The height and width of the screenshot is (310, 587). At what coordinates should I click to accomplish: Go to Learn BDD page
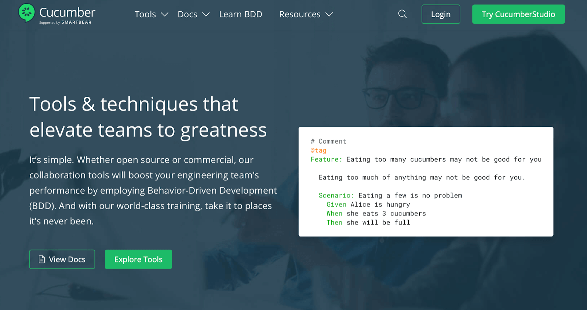pos(241,14)
